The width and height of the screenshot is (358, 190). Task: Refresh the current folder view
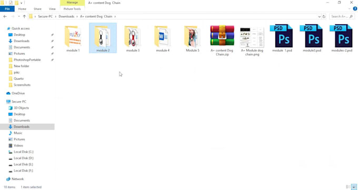pyautogui.click(x=324, y=16)
